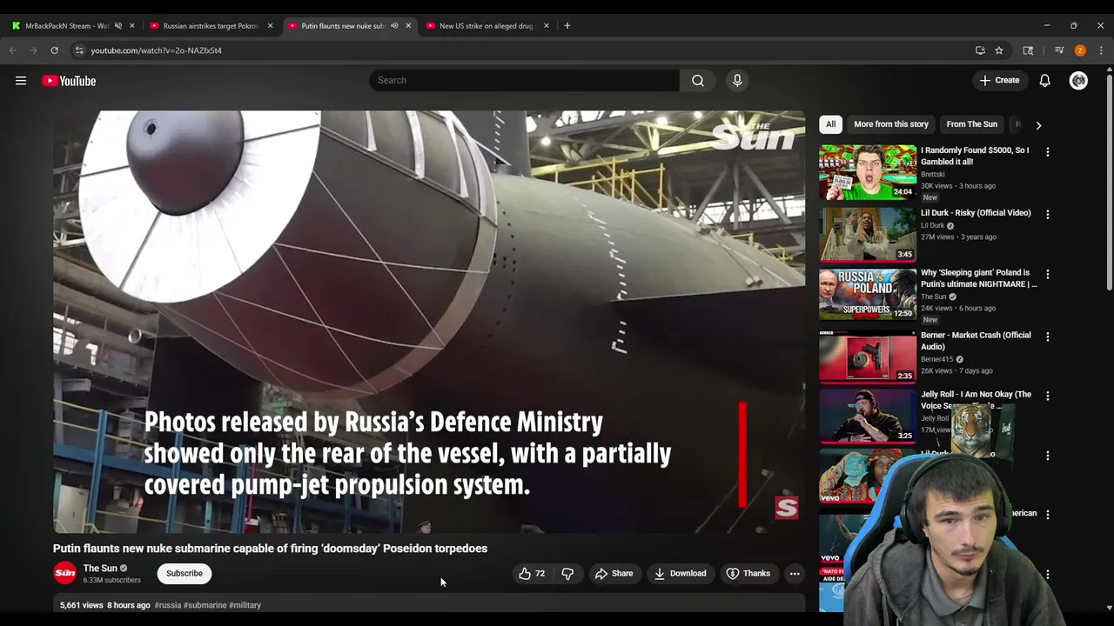1114x626 pixels.
Task: Switch to 'New US strike on alleged drug' tab
Action: [487, 25]
